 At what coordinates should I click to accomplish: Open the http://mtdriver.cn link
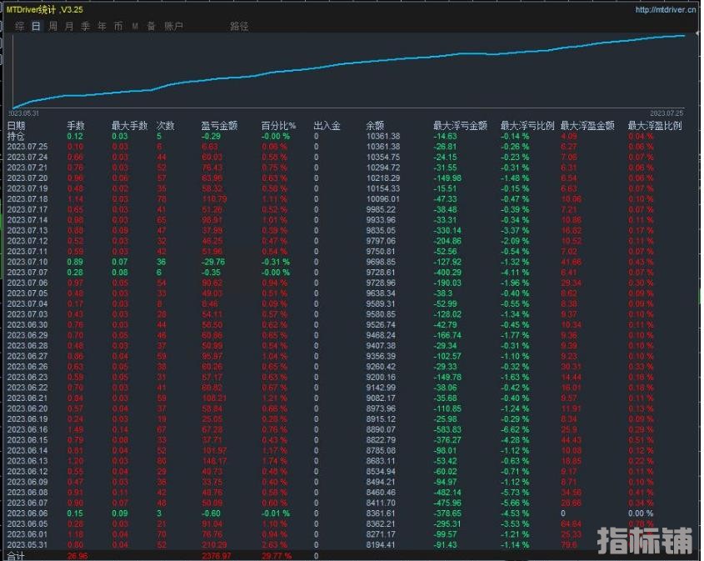coord(665,10)
